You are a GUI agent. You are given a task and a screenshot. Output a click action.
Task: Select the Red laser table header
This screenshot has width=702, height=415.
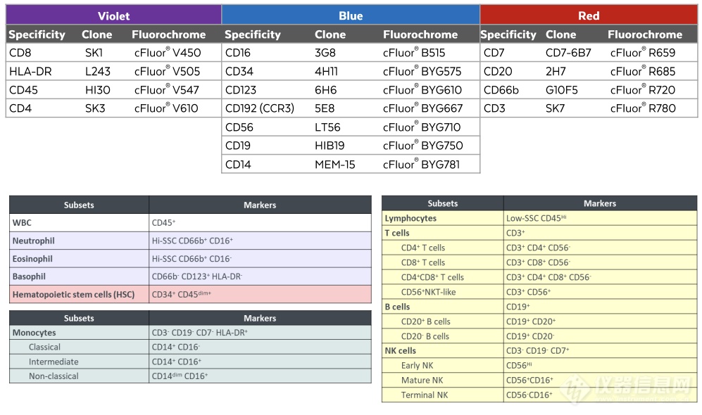(x=588, y=15)
